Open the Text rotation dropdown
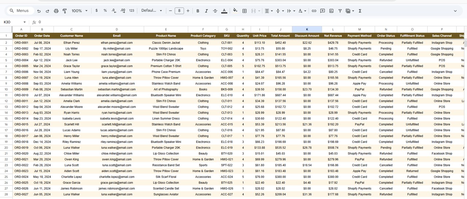Screen dimensions: 467x199 pos(302,11)
